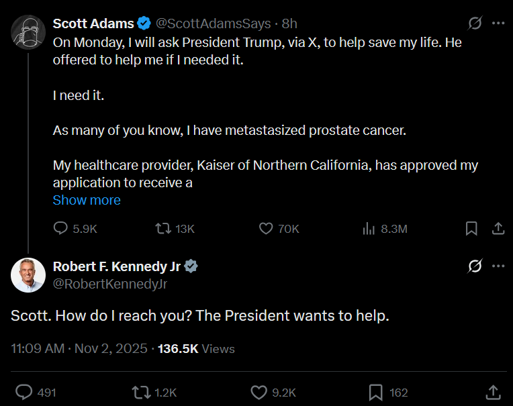513x406 pixels.
Task: Share Scott Adams' post
Action: 498,229
